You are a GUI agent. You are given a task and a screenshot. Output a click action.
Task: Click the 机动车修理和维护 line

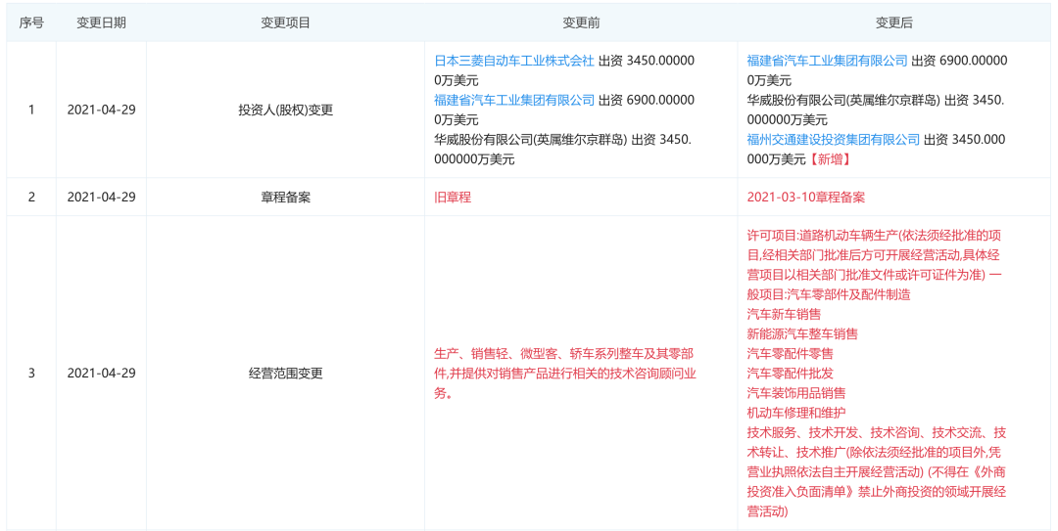796,413
